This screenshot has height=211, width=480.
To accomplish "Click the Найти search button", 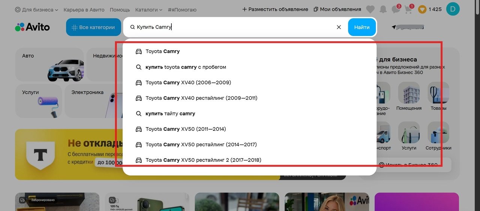I will coord(362,27).
